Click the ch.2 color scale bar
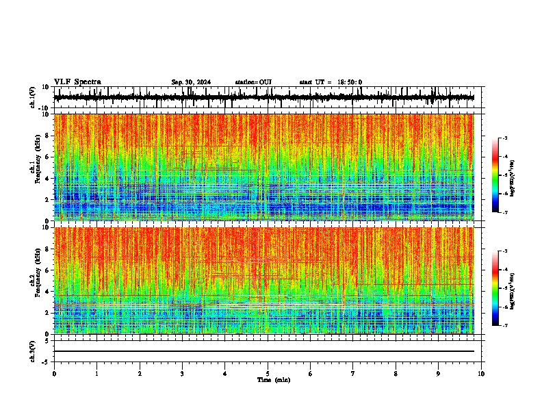Image resolution: width=542 pixels, height=419 pixels. point(495,288)
